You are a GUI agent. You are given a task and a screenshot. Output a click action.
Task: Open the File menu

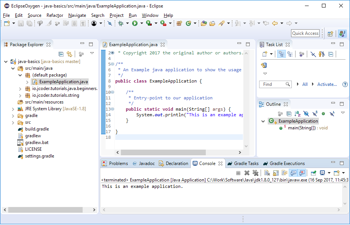(6, 15)
